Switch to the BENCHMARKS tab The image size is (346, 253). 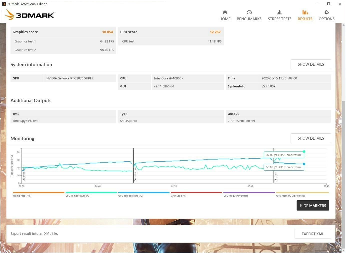[x=249, y=19]
